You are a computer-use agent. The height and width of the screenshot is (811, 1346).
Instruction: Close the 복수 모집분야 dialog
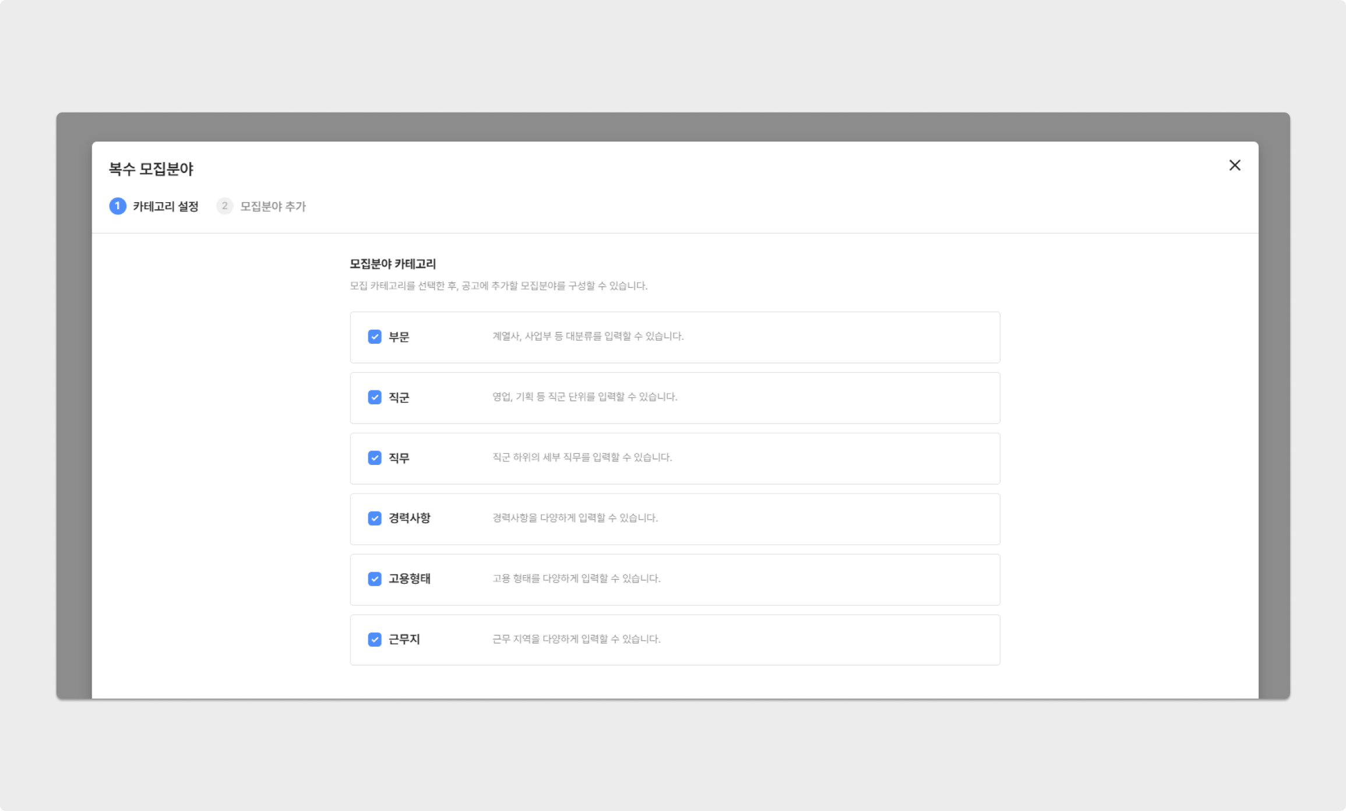coord(1235,165)
